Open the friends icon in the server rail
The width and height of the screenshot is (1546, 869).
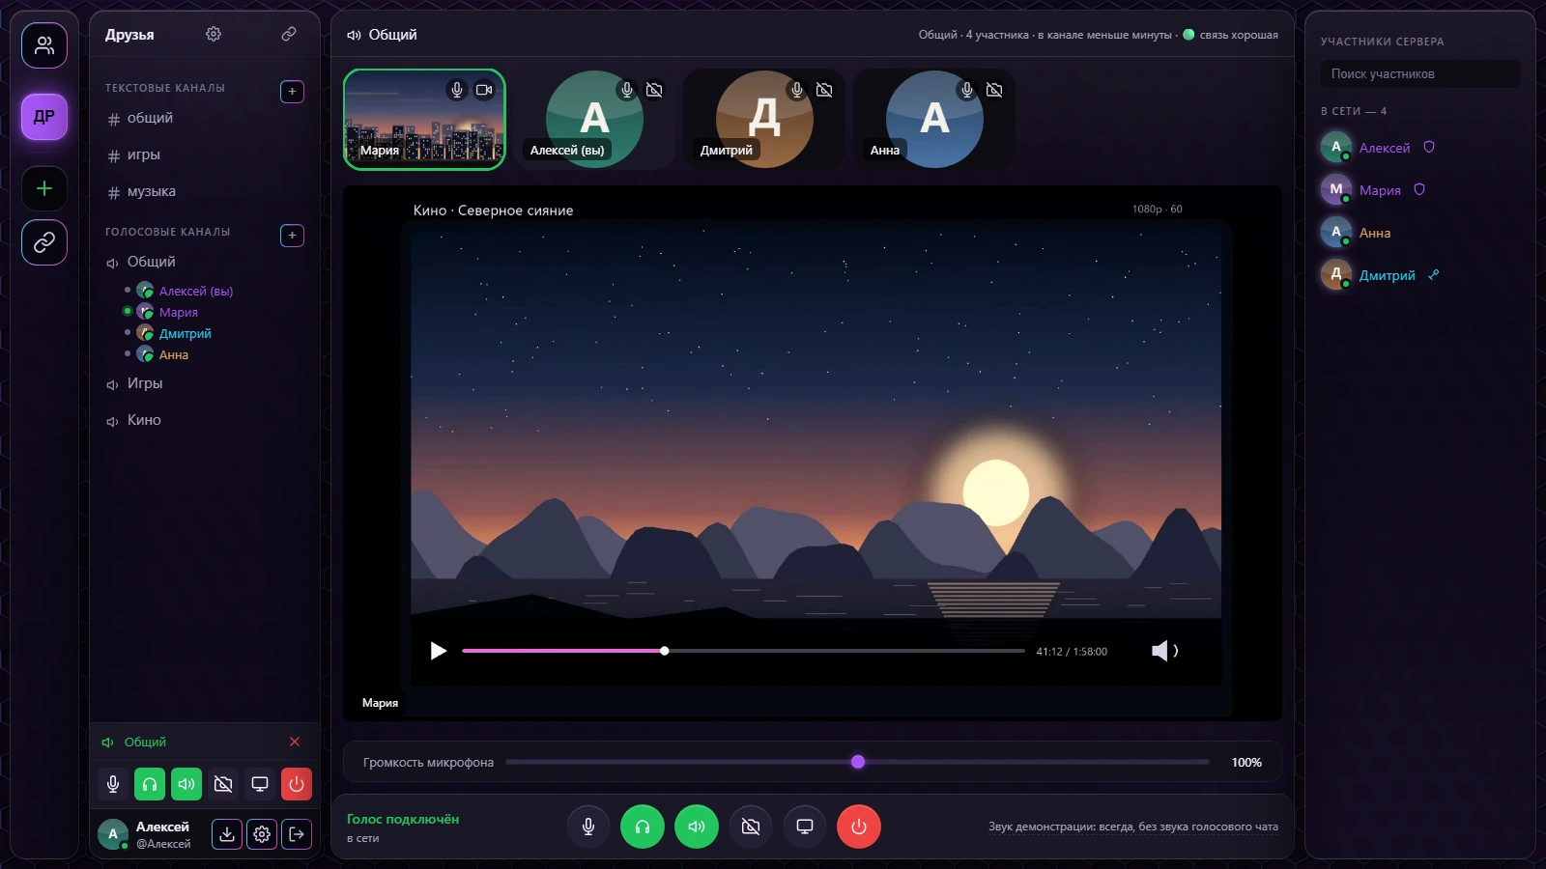click(44, 45)
